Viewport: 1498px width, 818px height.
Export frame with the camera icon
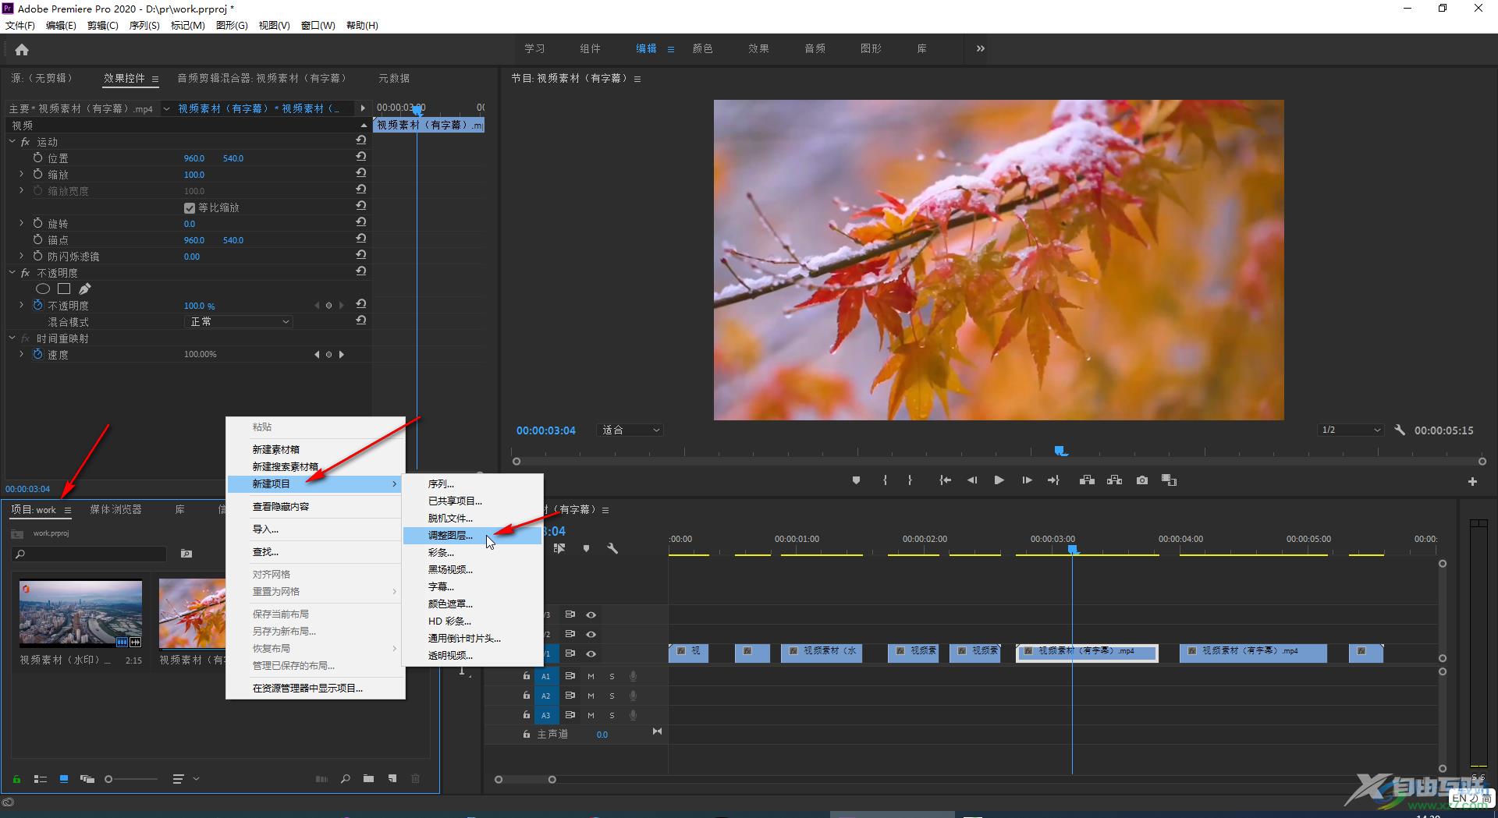click(x=1142, y=480)
